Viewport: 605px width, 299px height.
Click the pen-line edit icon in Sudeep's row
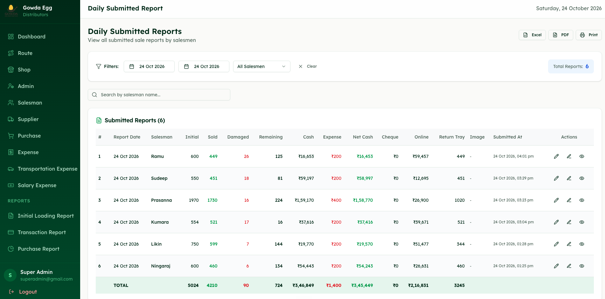569,178
